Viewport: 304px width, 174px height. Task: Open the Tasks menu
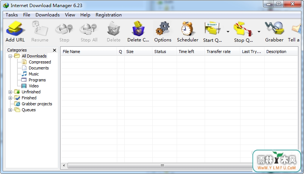click(12, 15)
